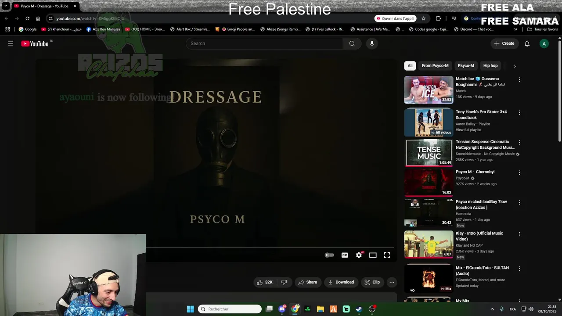The width and height of the screenshot is (562, 316).
Task: Like the video with 32K likes
Action: pos(265,282)
